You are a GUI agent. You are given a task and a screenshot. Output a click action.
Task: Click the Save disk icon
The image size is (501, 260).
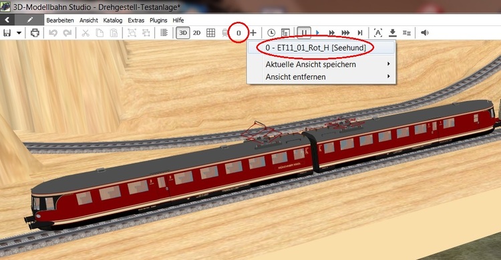tap(7, 33)
